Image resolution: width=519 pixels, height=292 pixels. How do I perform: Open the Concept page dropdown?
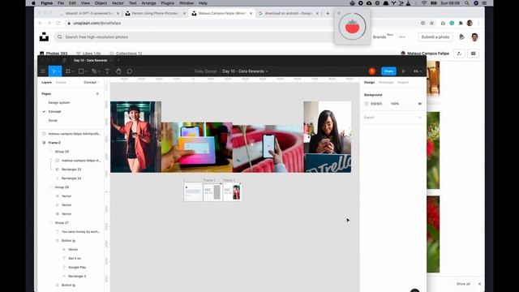coord(92,82)
